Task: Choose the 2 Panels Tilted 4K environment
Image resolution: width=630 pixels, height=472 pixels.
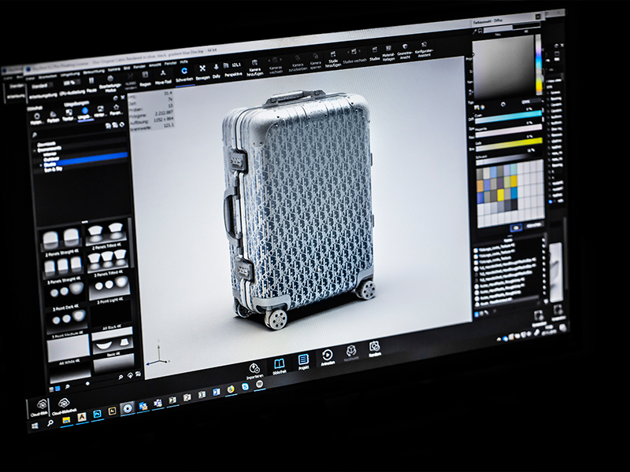Action: click(107, 233)
